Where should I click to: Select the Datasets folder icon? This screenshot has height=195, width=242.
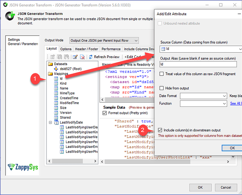click(x=50, y=64)
